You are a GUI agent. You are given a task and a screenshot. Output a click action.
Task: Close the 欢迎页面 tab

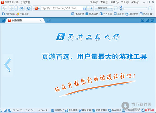point(41,21)
